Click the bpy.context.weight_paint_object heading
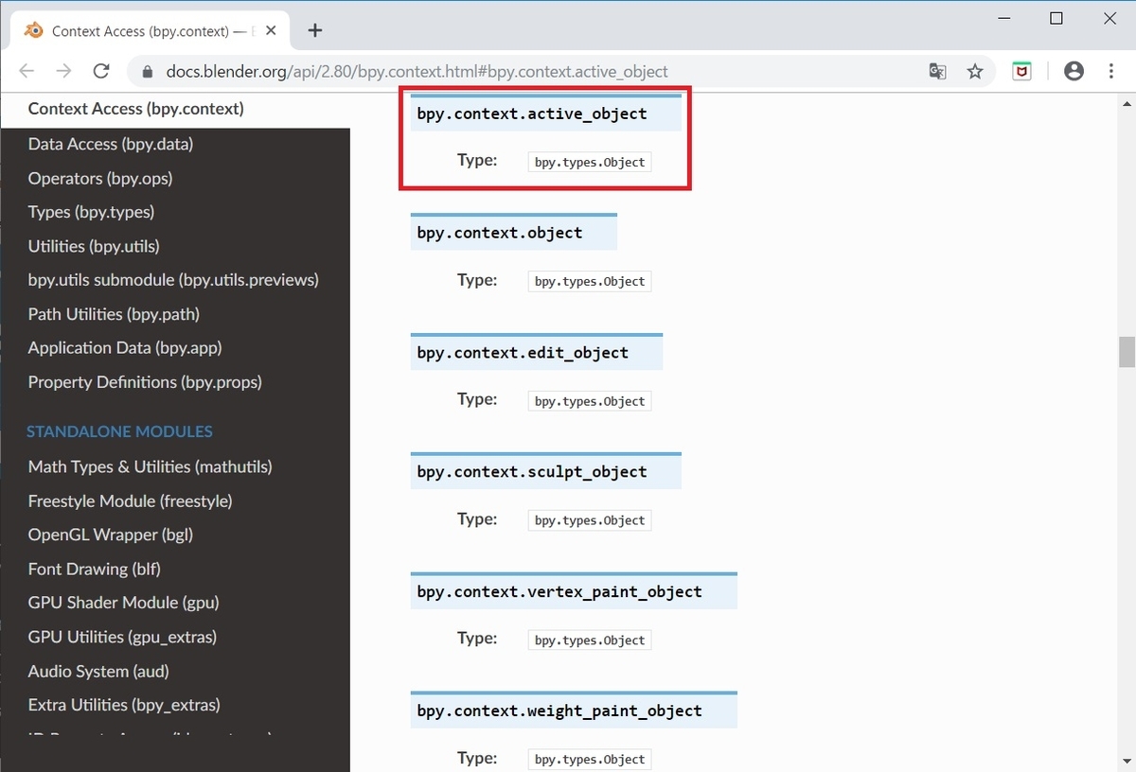1136x772 pixels. pos(559,711)
